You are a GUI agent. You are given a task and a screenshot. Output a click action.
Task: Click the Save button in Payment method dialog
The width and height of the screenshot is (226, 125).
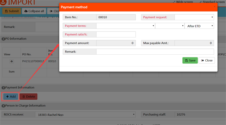190,60
